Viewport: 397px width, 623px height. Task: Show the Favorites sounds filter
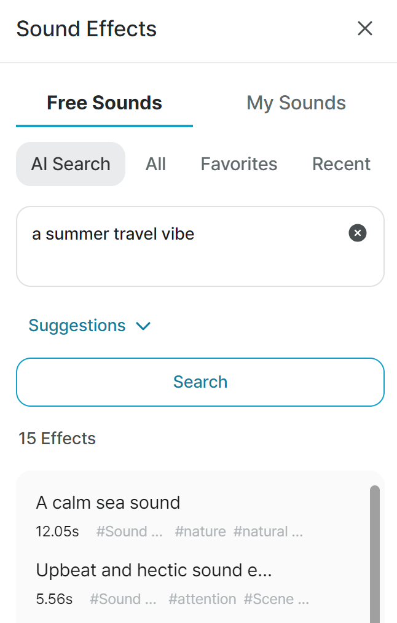239,164
